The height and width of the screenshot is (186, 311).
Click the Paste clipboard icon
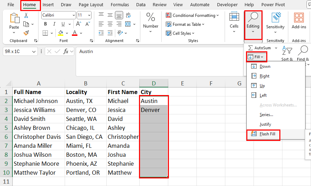(x=14, y=18)
